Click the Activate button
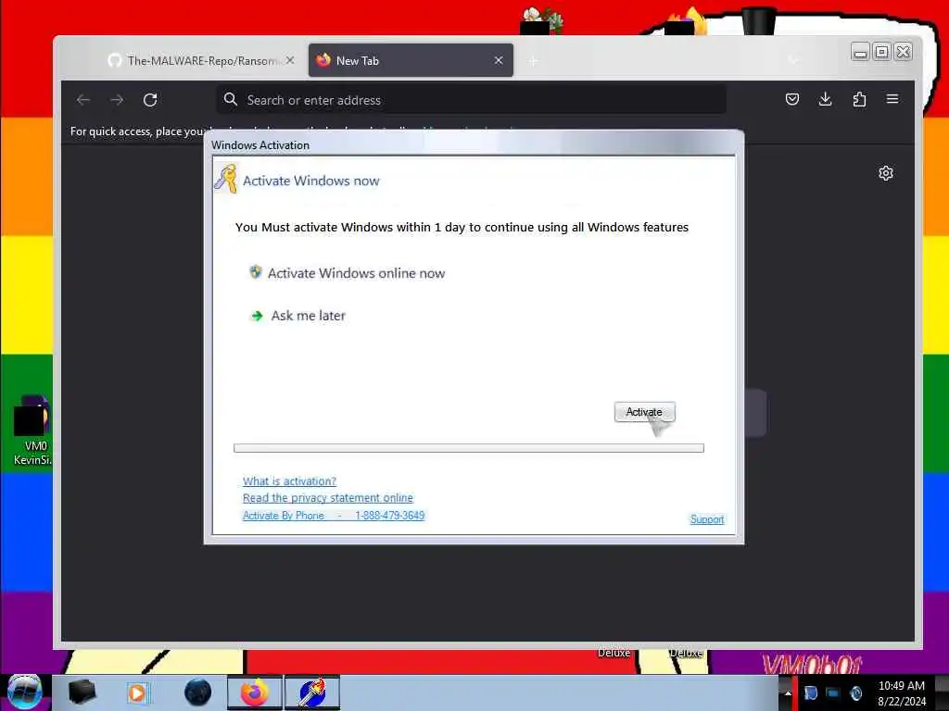 coord(644,412)
